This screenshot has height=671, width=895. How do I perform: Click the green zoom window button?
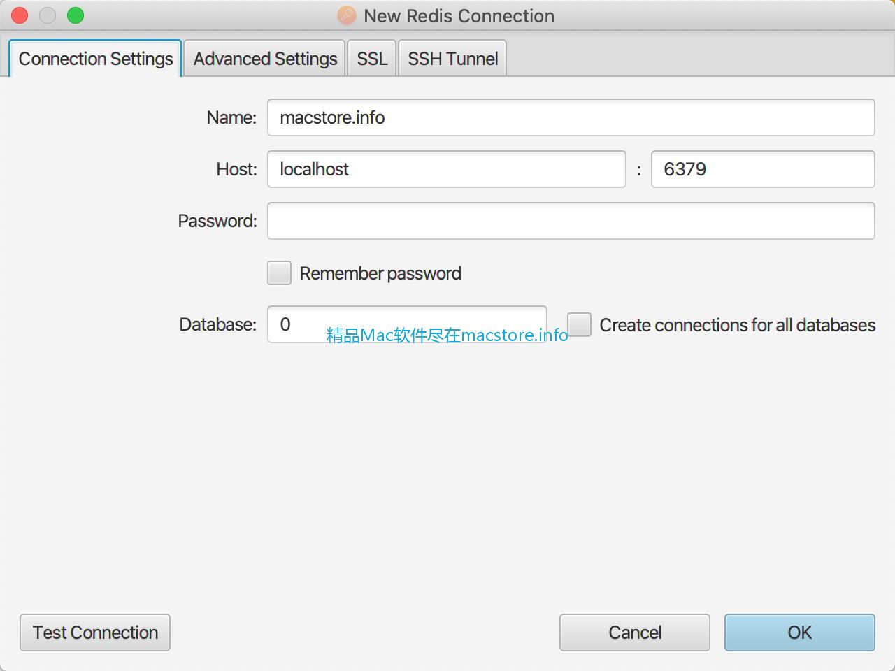point(76,15)
